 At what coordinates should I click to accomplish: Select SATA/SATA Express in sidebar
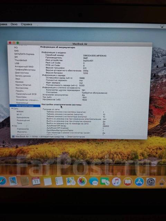24,54
